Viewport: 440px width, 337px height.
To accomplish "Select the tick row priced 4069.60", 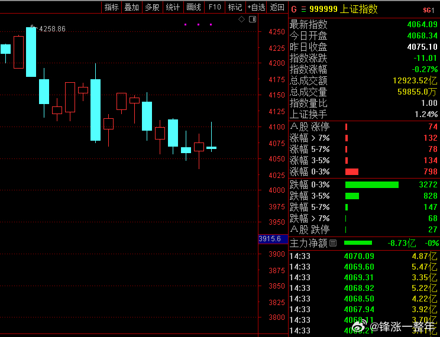I will pos(363,267).
